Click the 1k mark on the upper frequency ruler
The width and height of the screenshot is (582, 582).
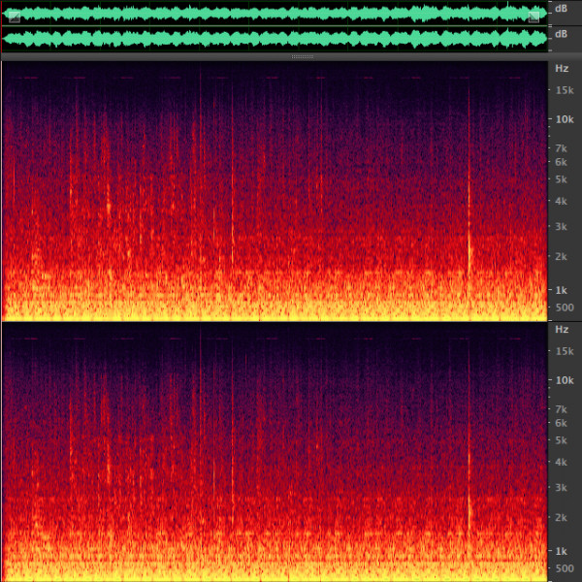(561, 290)
